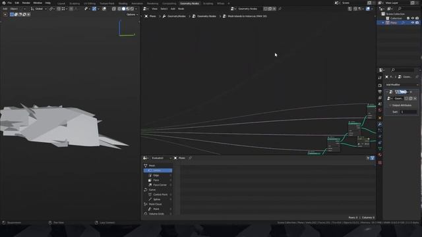This screenshot has width=422, height=237.
Task: Select Point under Point Cloud
Action: click(x=158, y=209)
